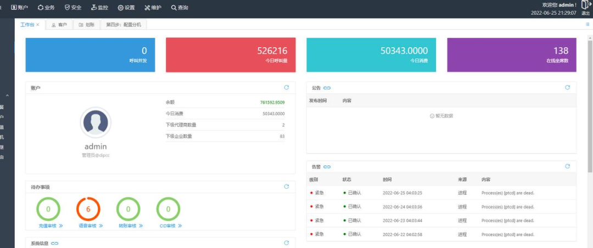Click the link icon beside 系统信息

coord(55,243)
